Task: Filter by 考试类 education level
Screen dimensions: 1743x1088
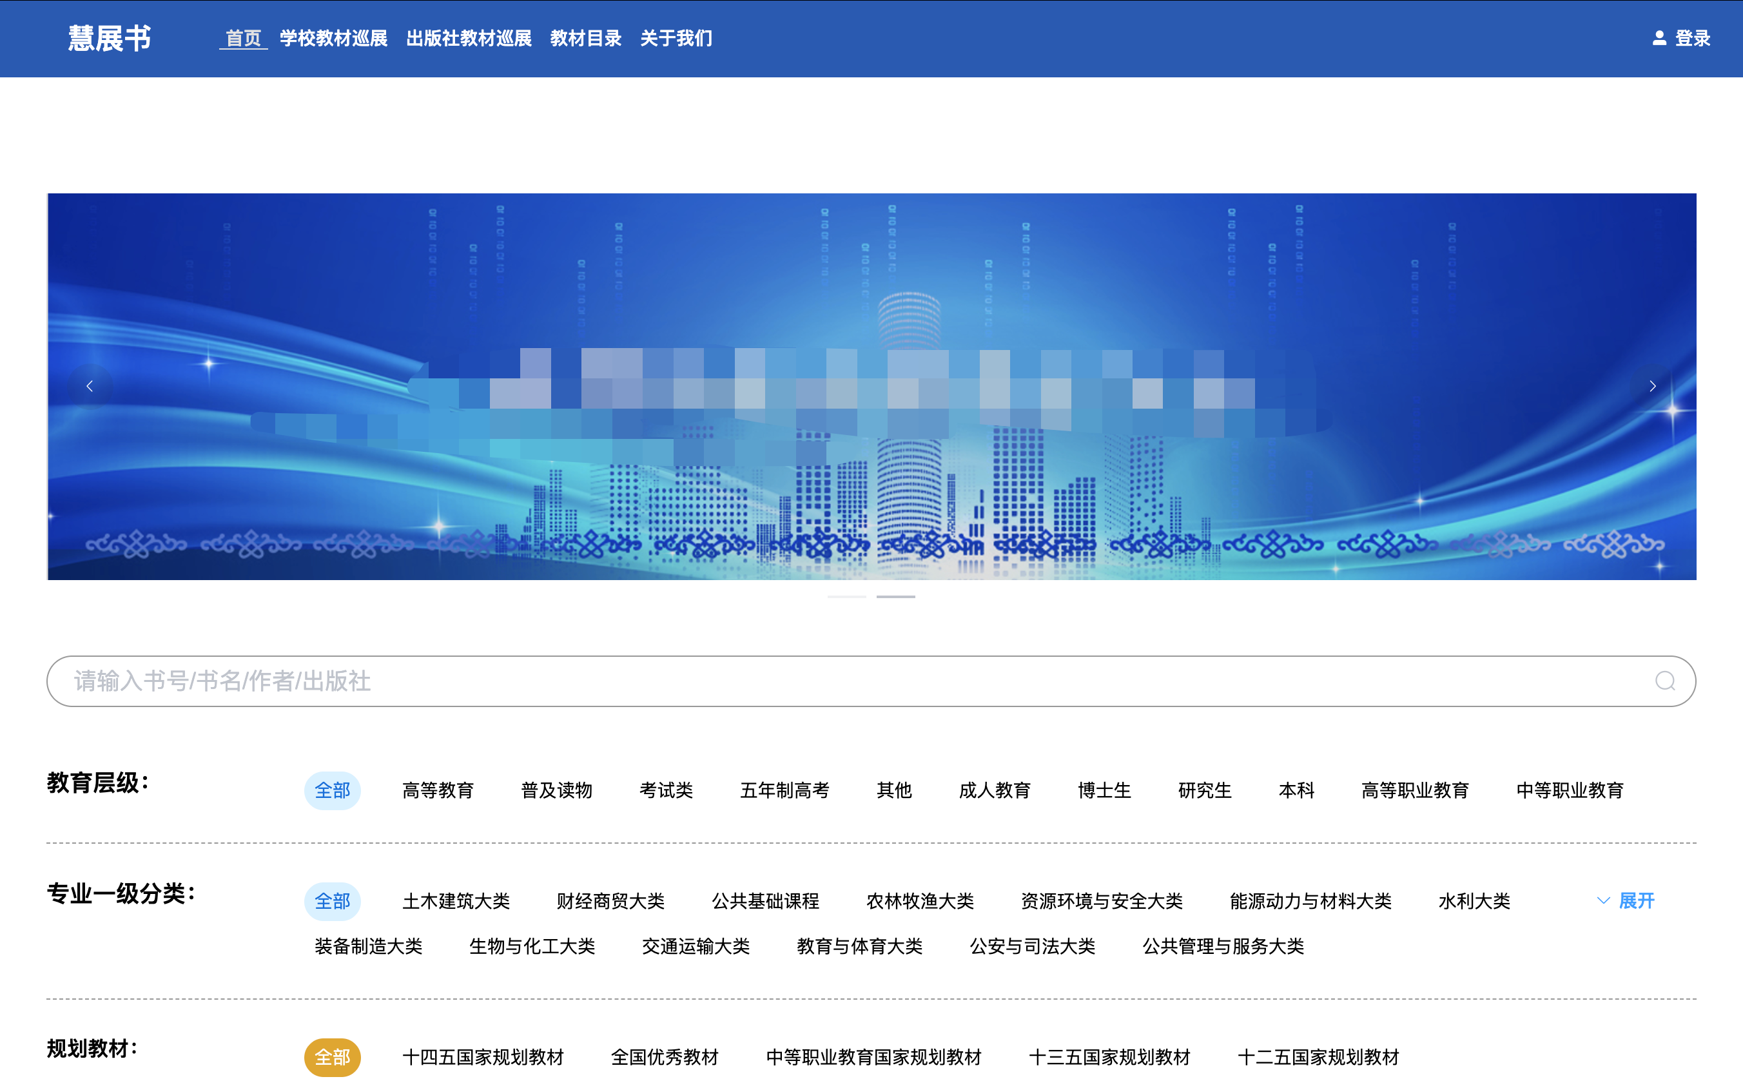Action: [666, 790]
